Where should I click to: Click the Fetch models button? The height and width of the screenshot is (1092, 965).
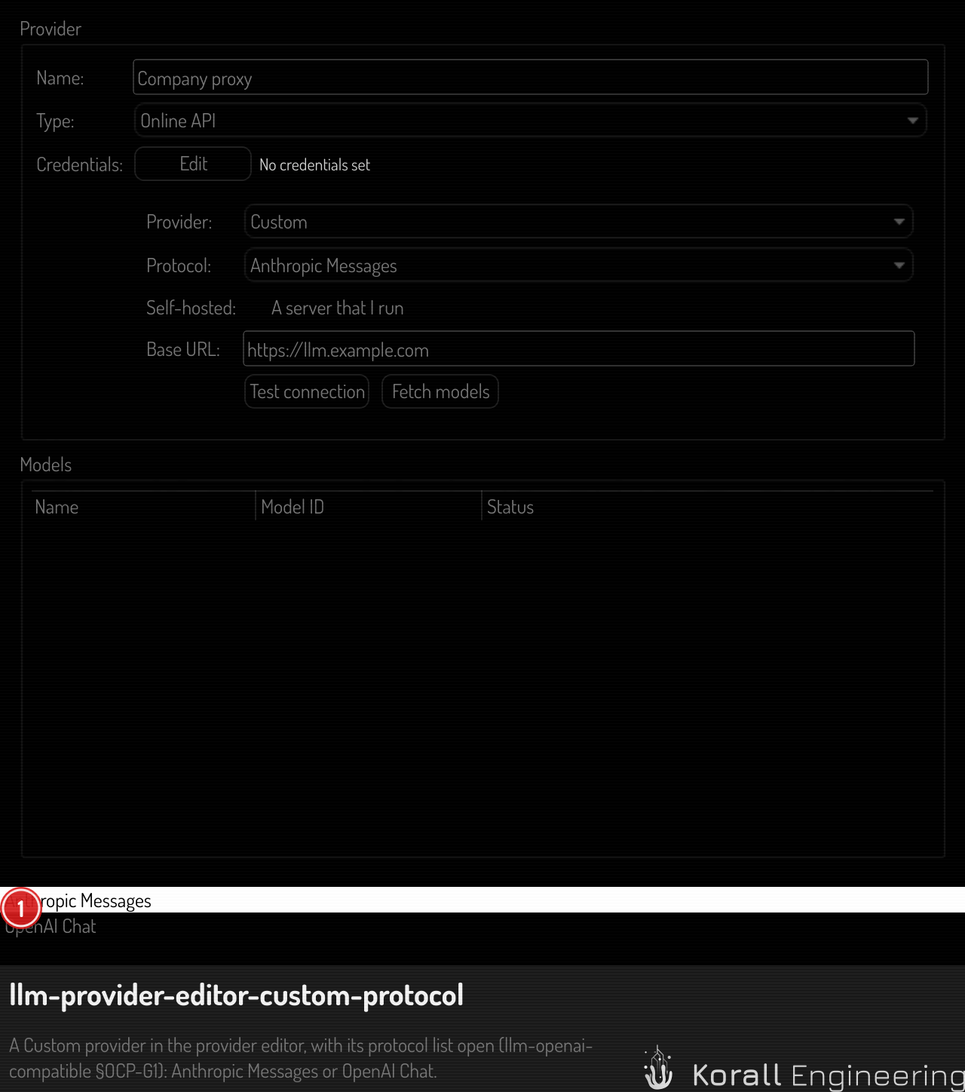(440, 391)
